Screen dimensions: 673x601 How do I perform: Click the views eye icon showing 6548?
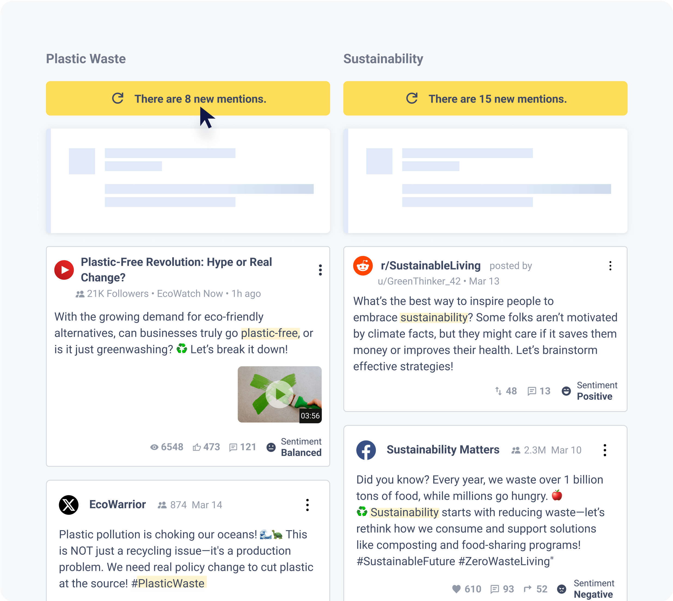point(154,447)
